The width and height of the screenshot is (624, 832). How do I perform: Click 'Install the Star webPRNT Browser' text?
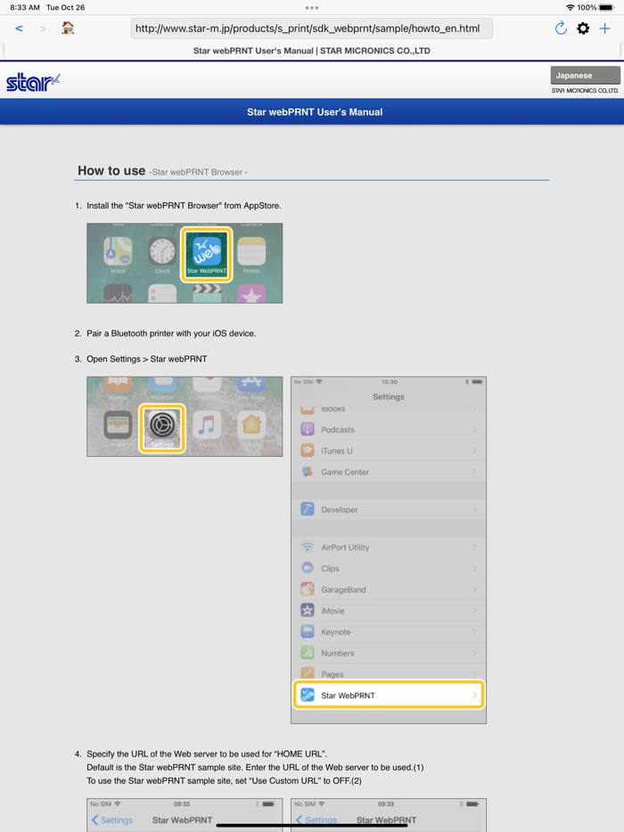click(184, 206)
